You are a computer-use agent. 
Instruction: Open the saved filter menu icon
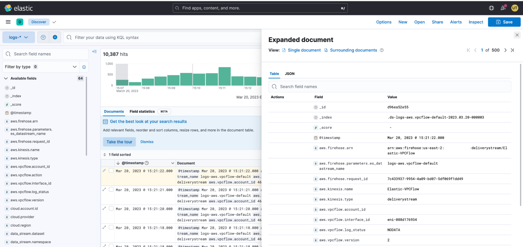coord(43,37)
